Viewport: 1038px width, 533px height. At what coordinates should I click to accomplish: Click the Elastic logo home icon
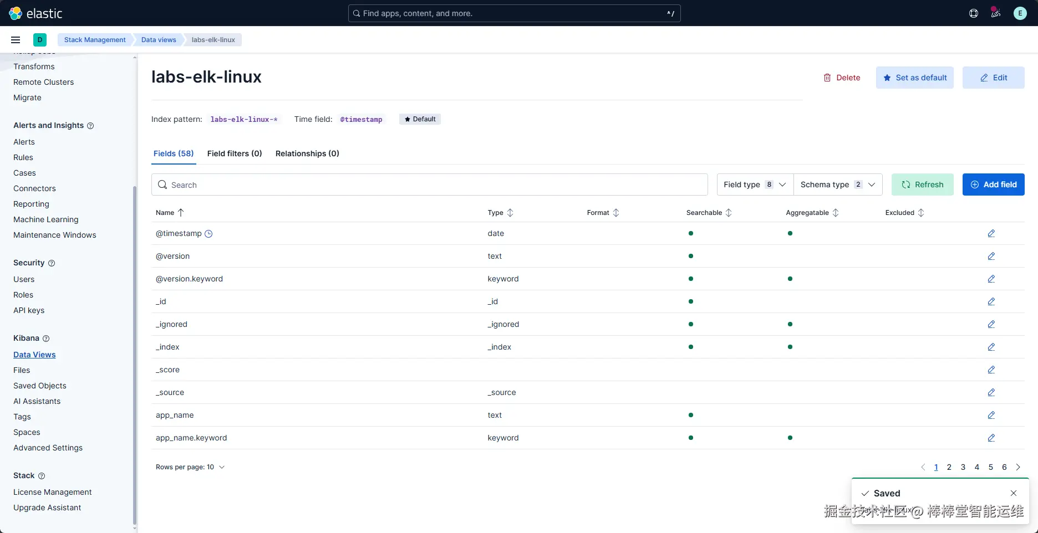coord(16,13)
